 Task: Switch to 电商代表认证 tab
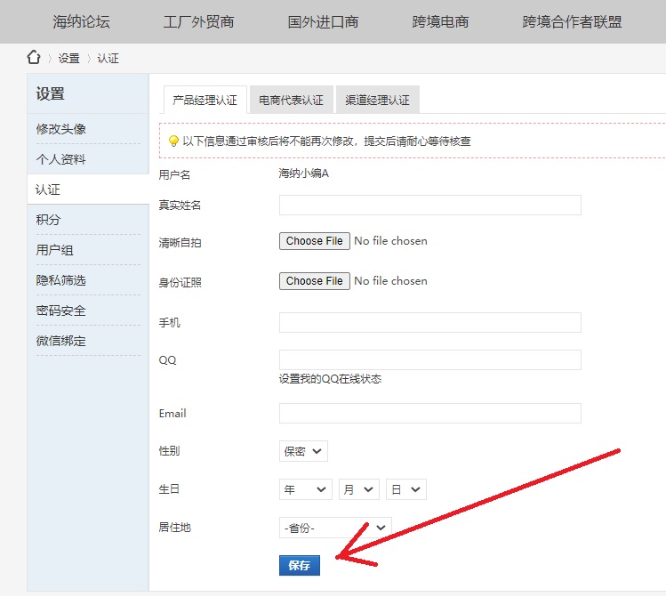291,101
